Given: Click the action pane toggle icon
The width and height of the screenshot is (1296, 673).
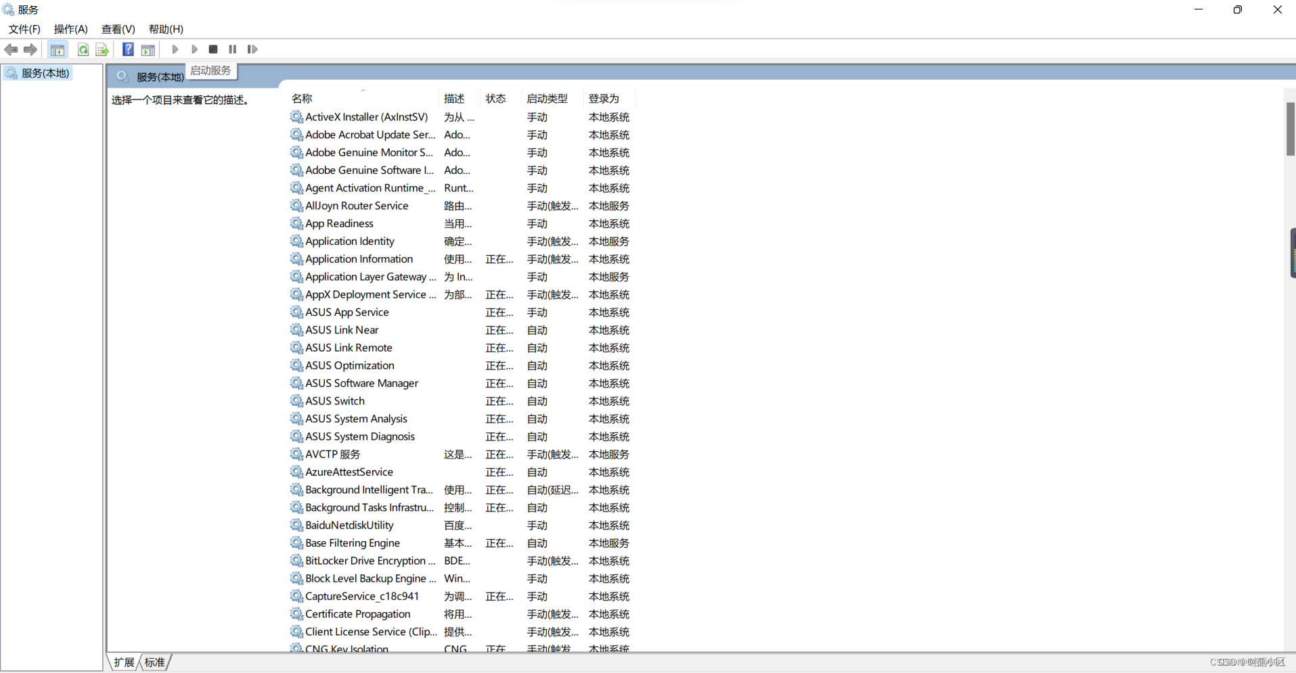Looking at the screenshot, I should [x=148, y=49].
